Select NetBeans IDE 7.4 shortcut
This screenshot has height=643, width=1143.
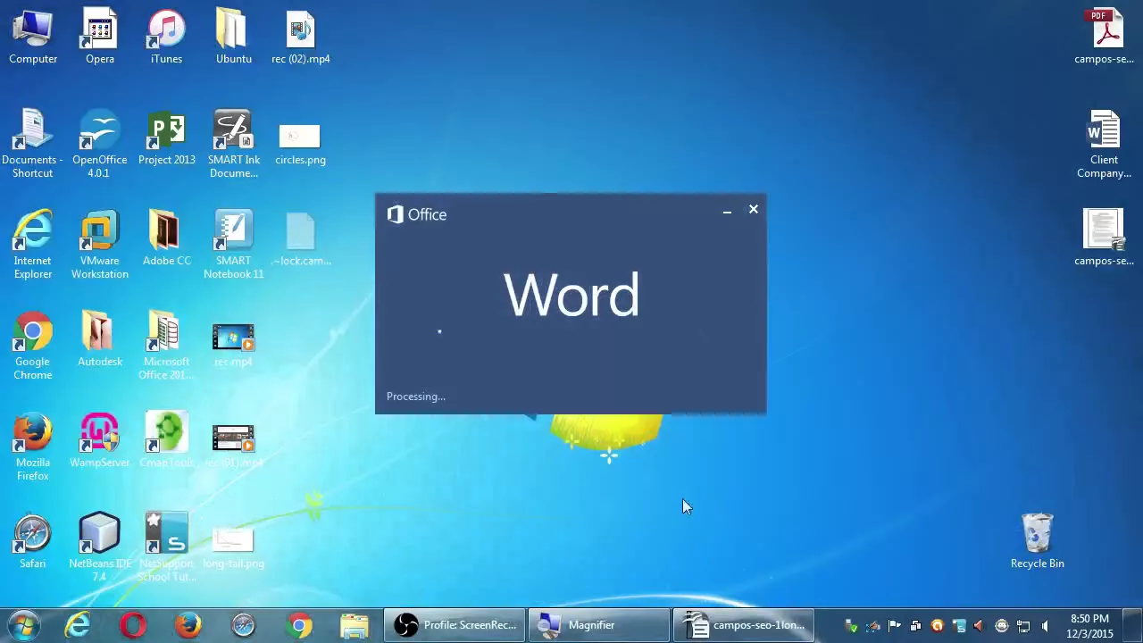(100, 547)
